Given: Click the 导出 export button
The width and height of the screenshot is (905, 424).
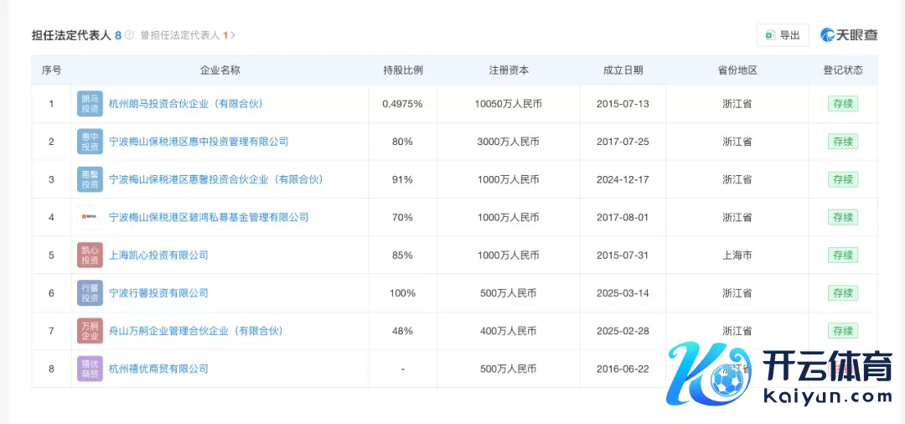Looking at the screenshot, I should coord(782,35).
